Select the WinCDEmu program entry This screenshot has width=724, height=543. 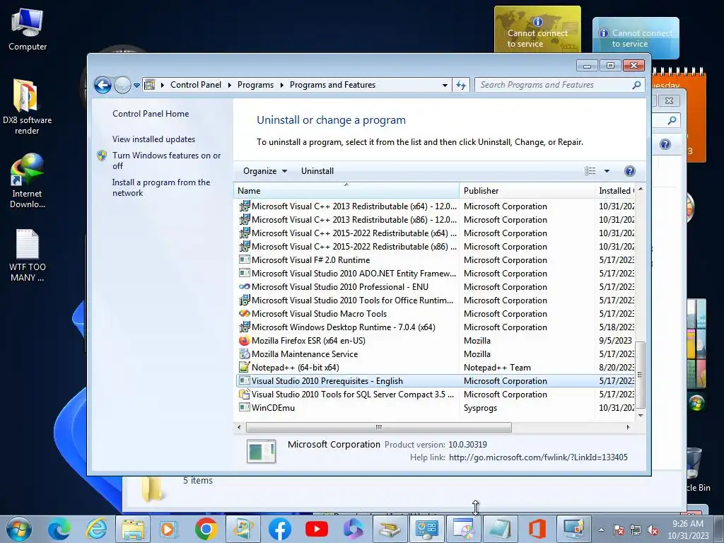pyautogui.click(x=436, y=408)
